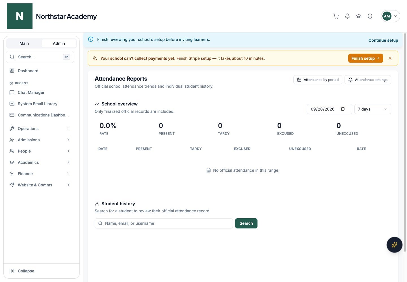Click the page vertical scrollbar
The width and height of the screenshot is (407, 282).
[x=405, y=142]
